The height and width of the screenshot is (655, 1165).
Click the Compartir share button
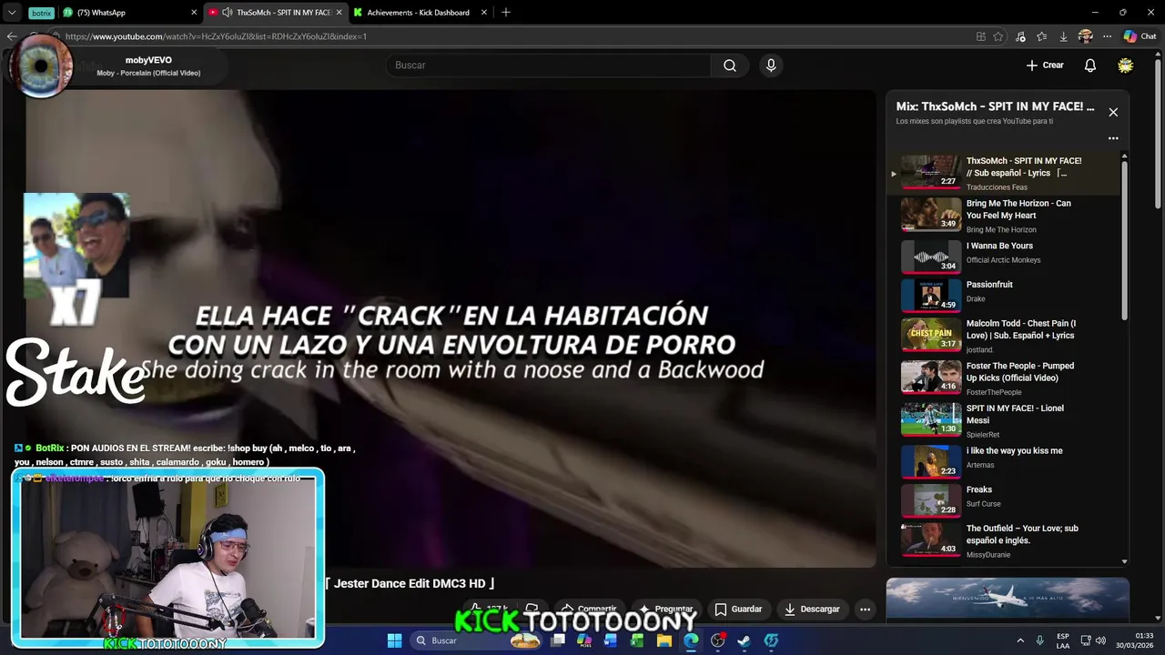[589, 609]
